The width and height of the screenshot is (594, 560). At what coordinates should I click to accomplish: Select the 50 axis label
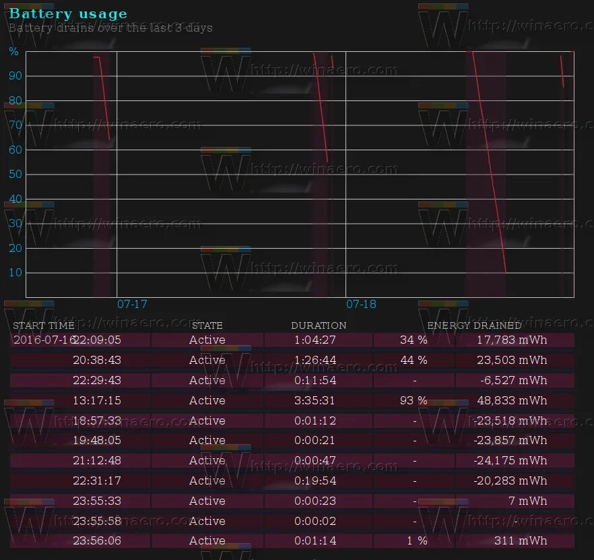click(15, 174)
